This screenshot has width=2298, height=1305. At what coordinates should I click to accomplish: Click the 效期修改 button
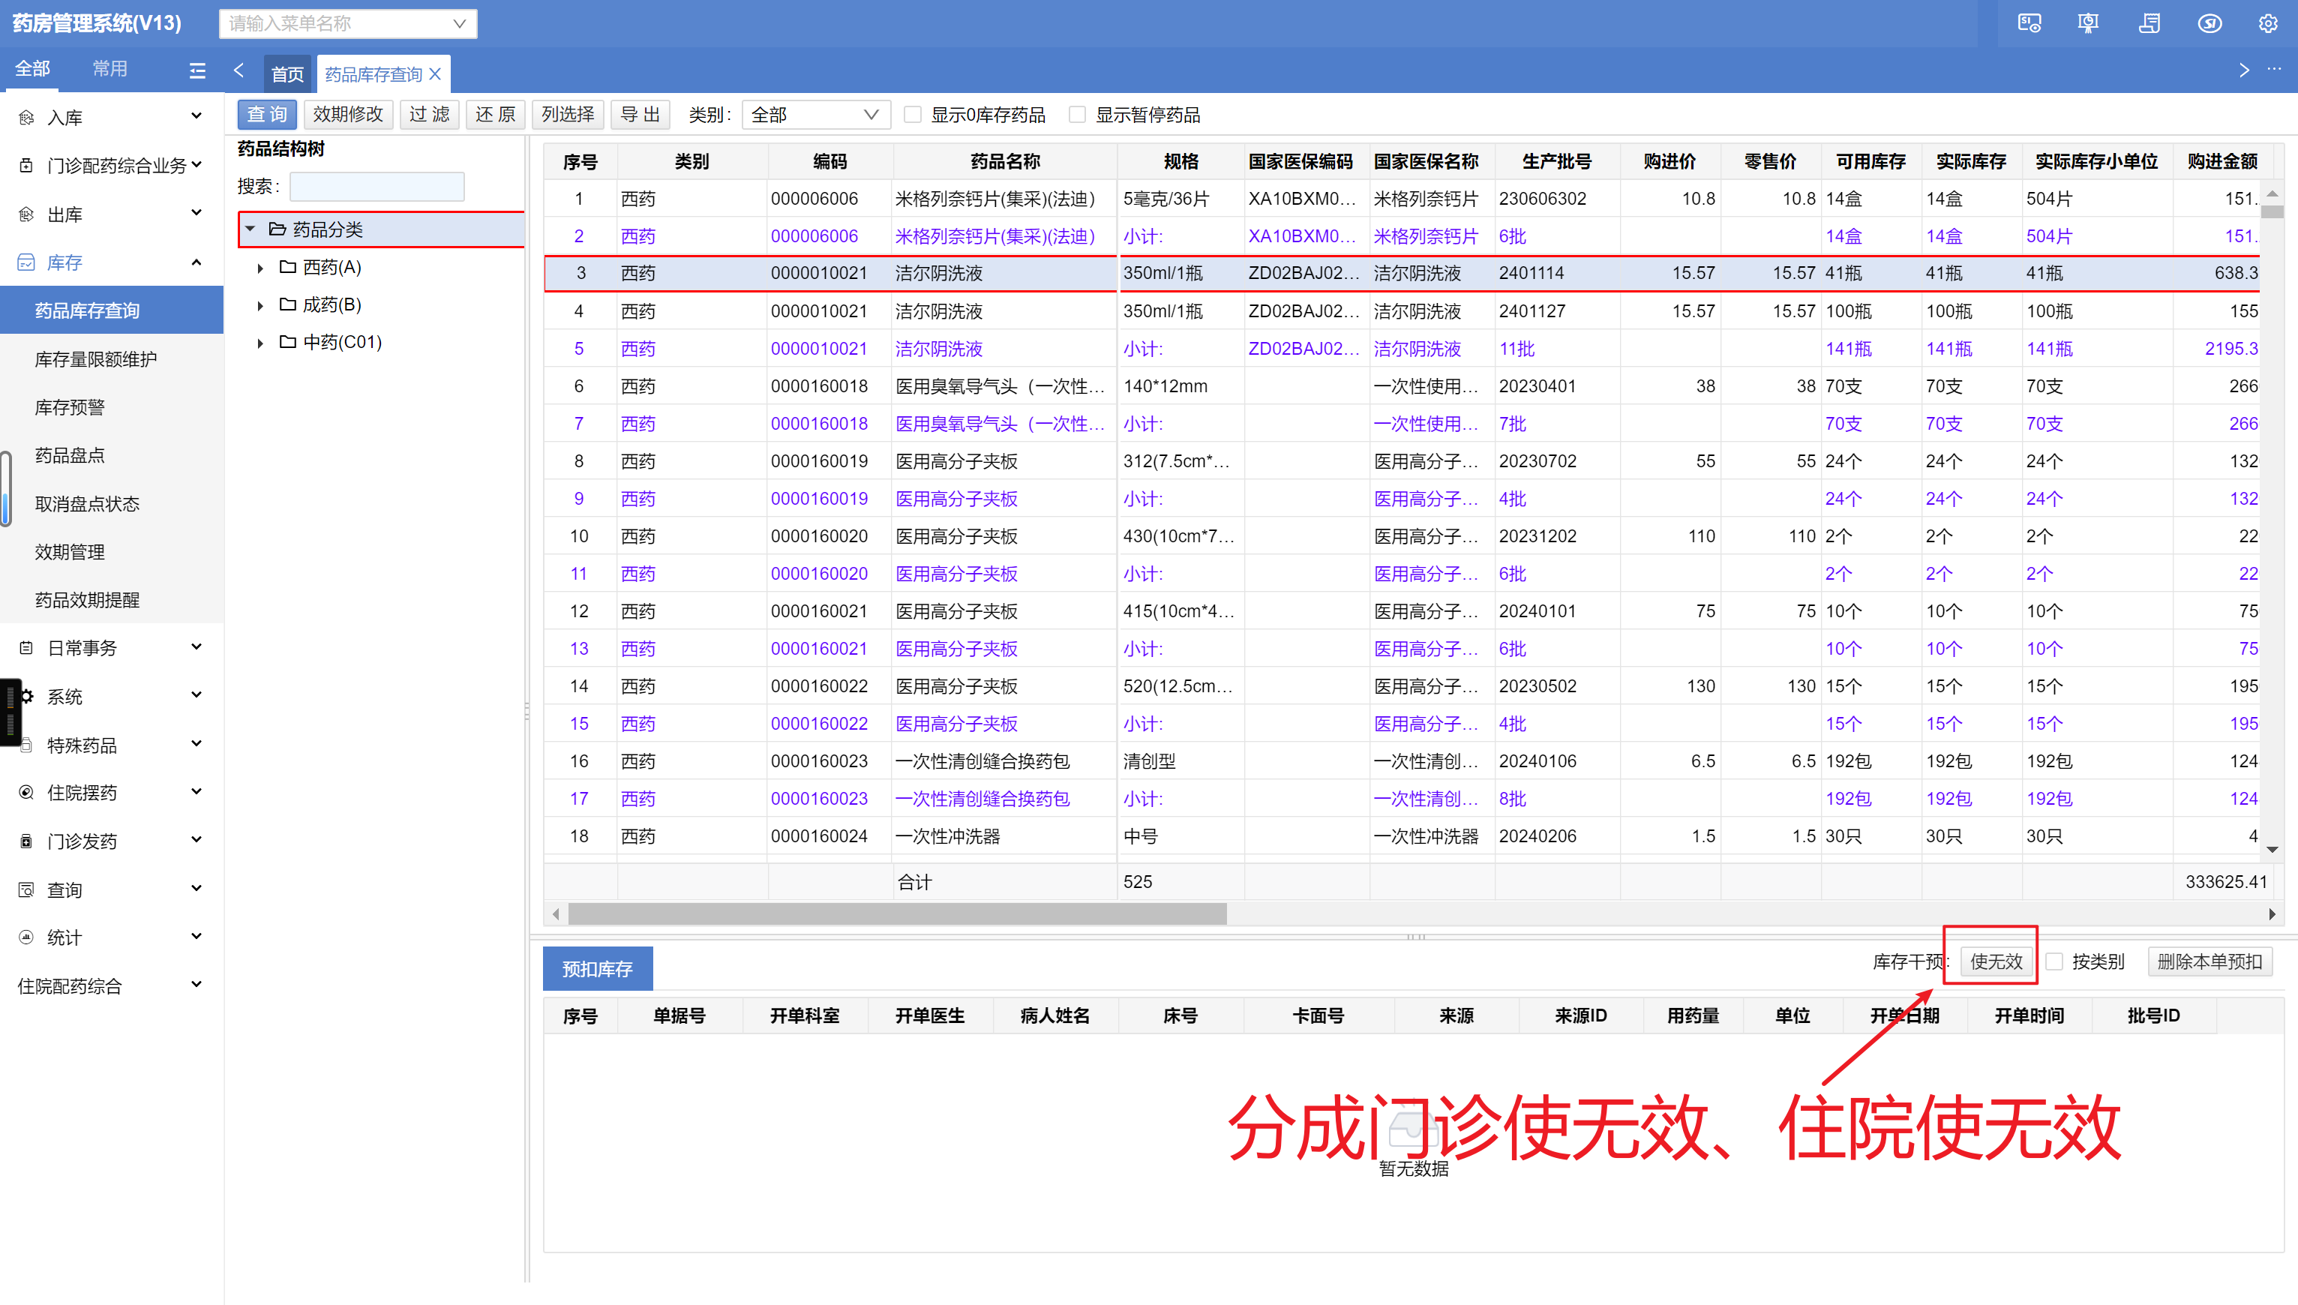pyautogui.click(x=348, y=114)
